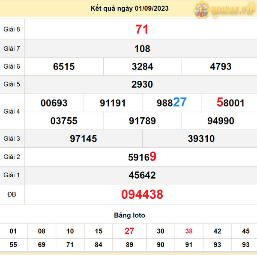
Task: Select the Giải 7 result 108
Action: pyautogui.click(x=142, y=49)
